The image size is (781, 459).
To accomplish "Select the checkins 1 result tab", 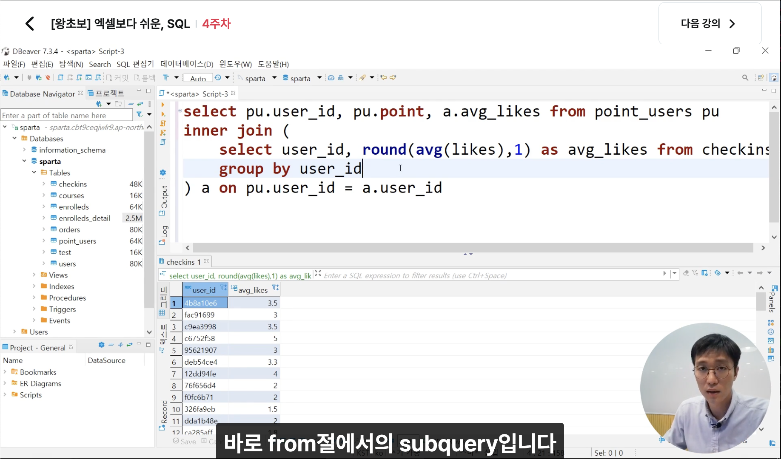I will coord(184,262).
